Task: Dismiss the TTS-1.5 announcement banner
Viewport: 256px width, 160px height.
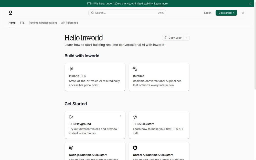Action: [x=250, y=3]
